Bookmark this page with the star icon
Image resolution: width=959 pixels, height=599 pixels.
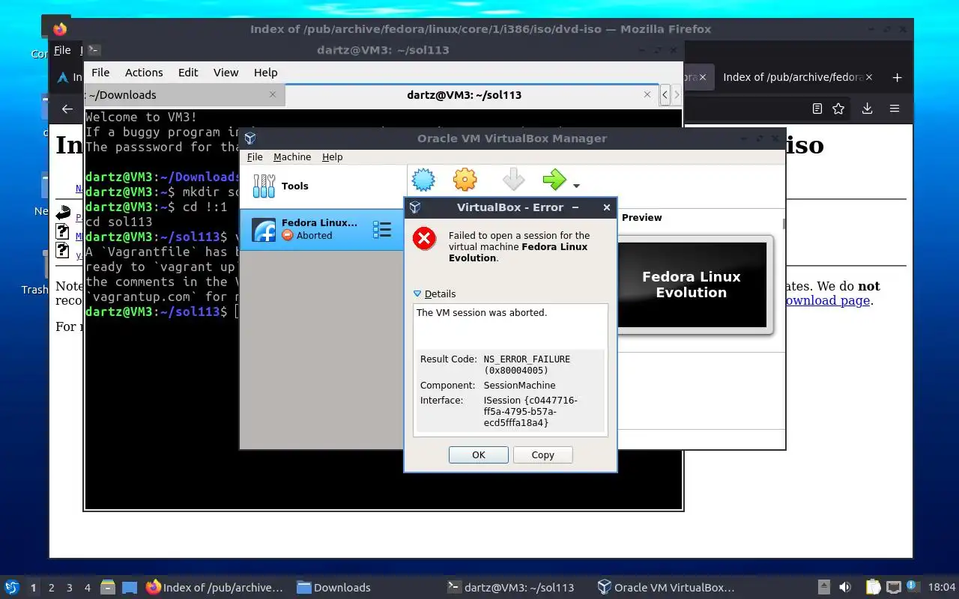coord(838,109)
